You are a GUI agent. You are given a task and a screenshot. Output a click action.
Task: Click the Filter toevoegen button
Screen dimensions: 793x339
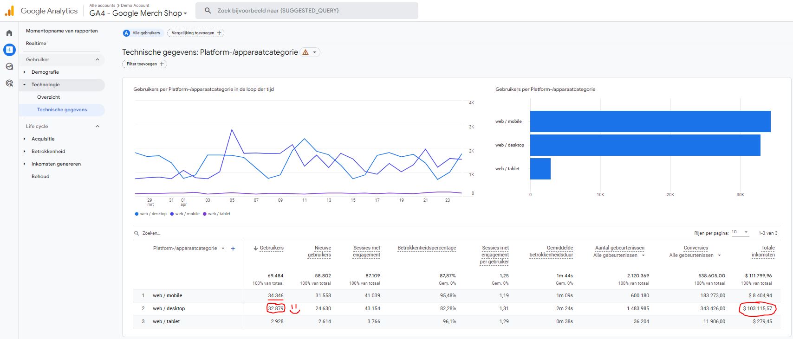click(145, 64)
